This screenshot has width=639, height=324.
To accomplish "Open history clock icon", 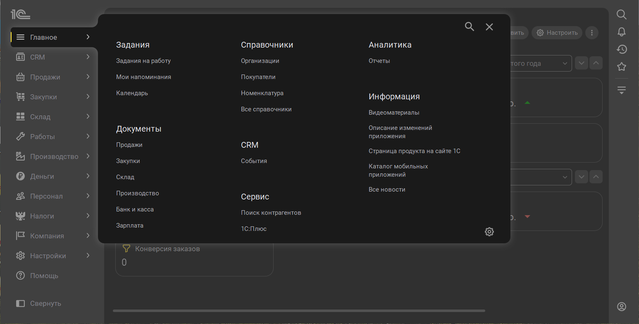I will (x=622, y=49).
